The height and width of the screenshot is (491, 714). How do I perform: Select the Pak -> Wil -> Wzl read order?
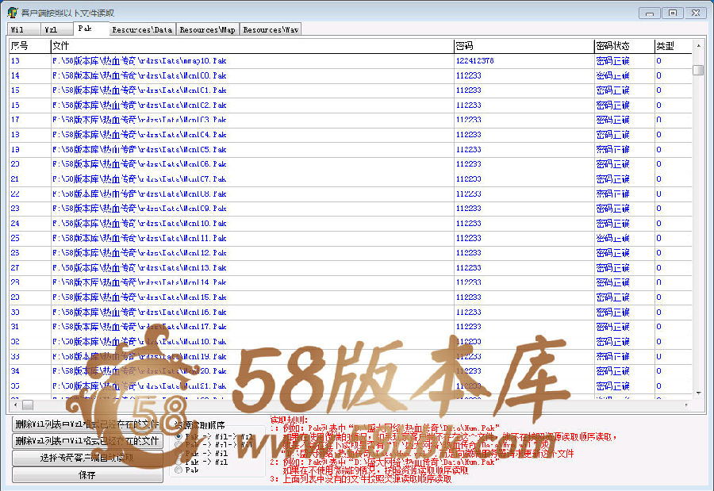pos(178,436)
